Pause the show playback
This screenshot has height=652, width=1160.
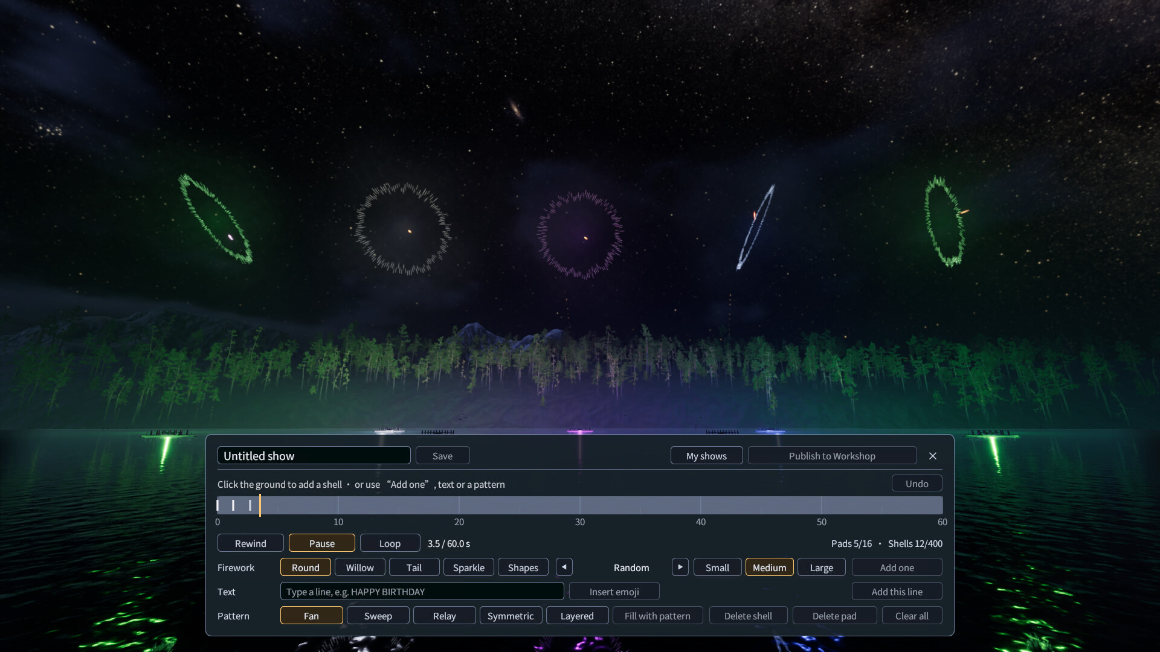(322, 543)
